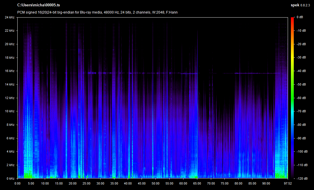Click the 50:00 time axis marker
The height and width of the screenshot is (190, 314).
[155, 183]
